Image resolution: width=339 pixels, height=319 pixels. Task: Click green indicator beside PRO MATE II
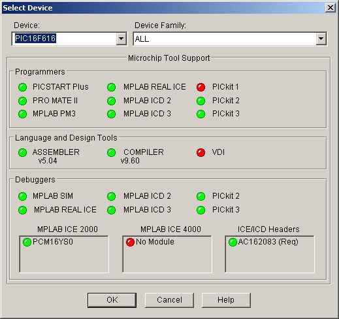[22, 101]
